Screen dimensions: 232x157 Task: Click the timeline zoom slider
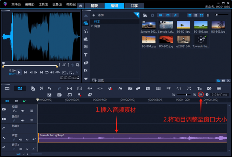point(184,94)
